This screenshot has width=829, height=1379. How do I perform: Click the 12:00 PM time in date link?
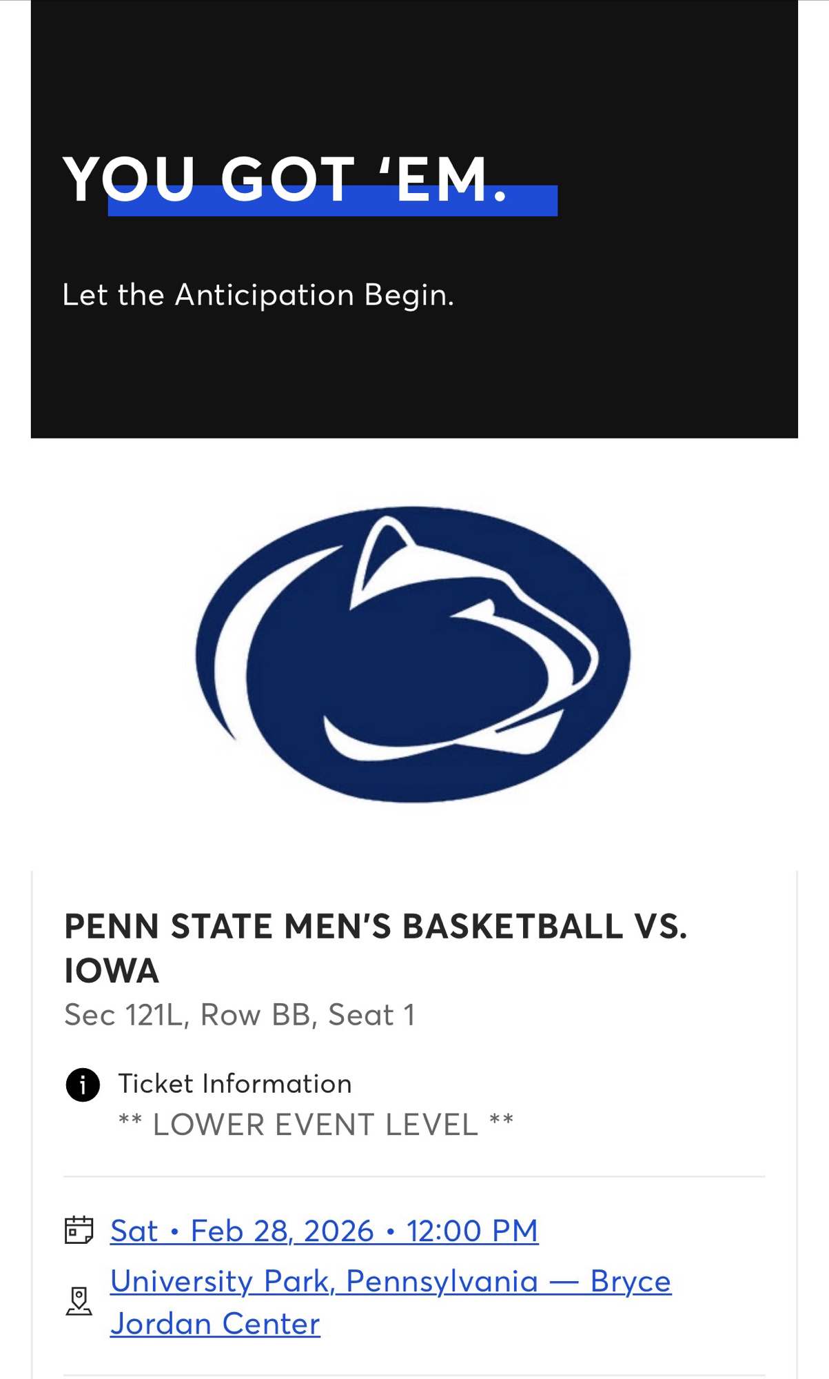coord(472,1231)
